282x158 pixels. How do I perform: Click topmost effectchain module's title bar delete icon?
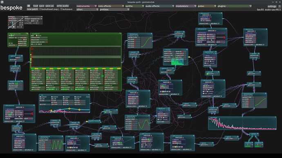point(222,13)
